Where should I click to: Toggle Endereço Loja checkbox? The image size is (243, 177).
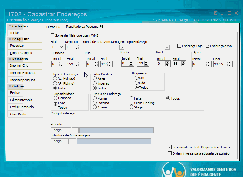[179, 46]
